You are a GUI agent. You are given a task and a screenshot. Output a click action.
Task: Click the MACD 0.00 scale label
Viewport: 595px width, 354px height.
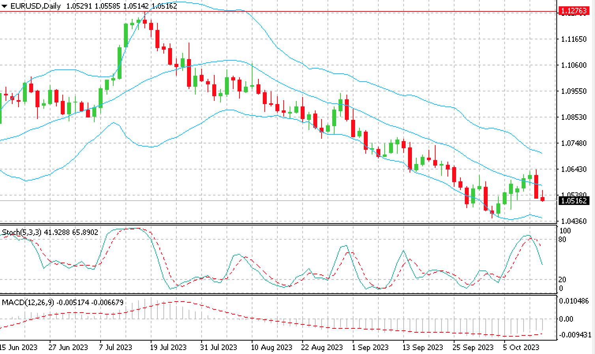(x=566, y=319)
